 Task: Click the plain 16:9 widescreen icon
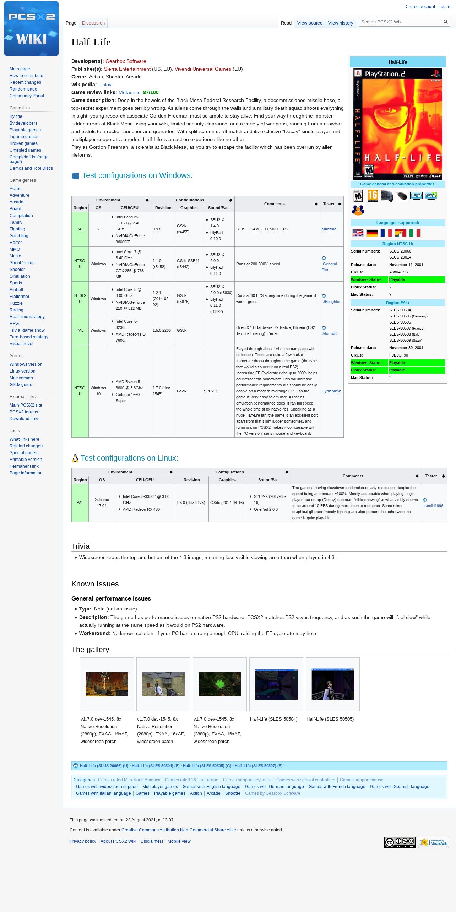coord(416,196)
